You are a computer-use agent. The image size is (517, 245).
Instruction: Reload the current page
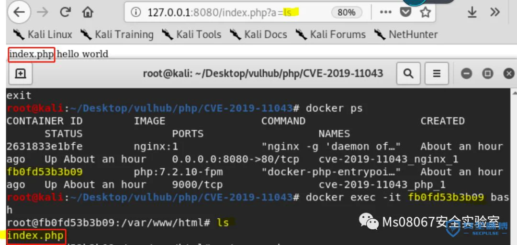(x=66, y=12)
